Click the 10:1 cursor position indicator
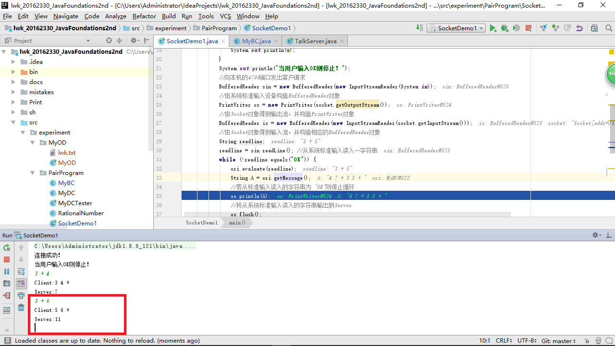The width and height of the screenshot is (615, 346). pyautogui.click(x=485, y=341)
